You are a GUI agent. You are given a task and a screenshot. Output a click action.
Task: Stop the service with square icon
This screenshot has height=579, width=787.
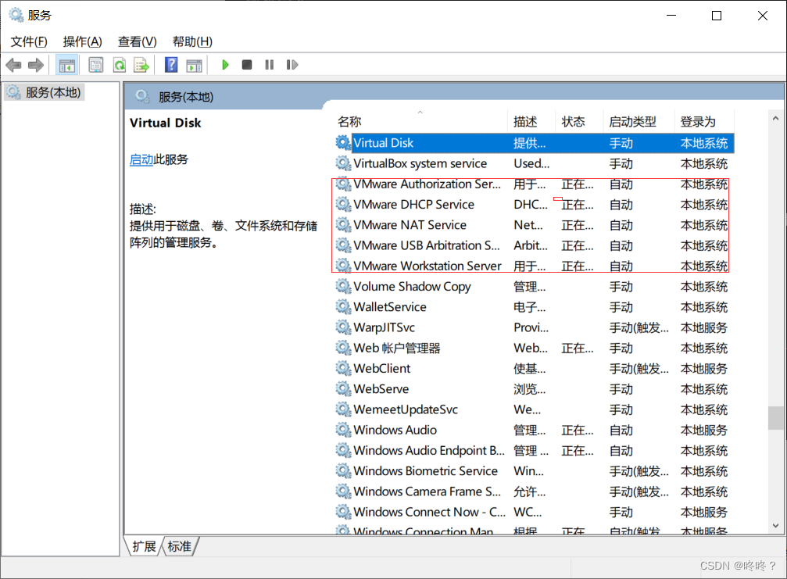pyautogui.click(x=246, y=65)
